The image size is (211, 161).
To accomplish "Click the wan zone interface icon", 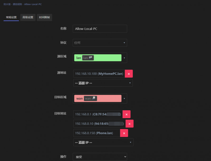I will pos(94,98).
